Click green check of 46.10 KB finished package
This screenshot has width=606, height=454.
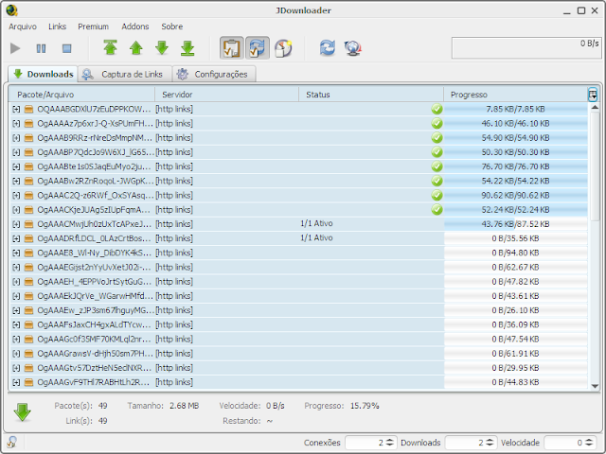(437, 124)
